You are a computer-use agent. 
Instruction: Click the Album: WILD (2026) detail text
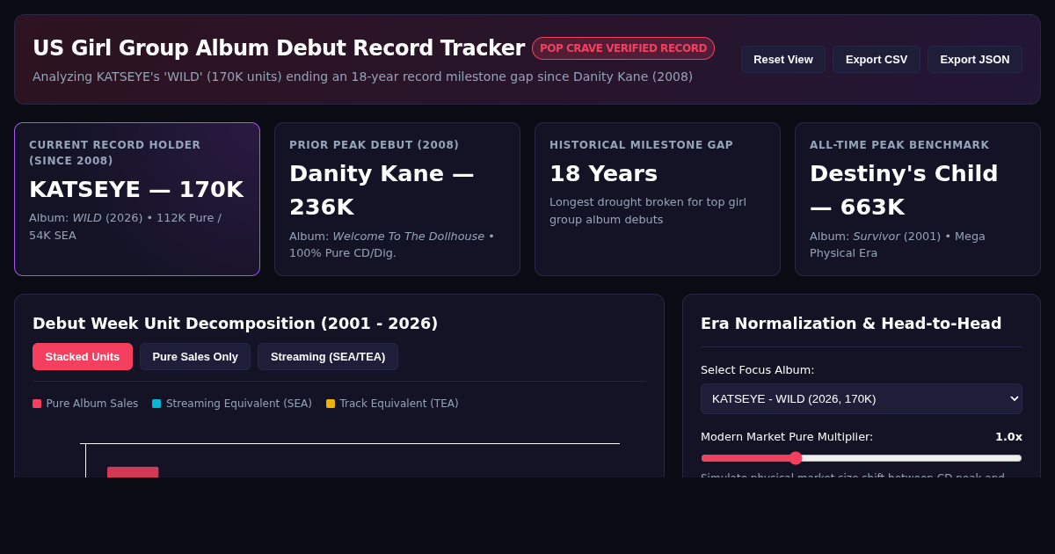point(125,226)
